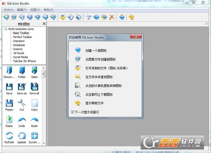Click the yellow open file toolbar icon
Image resolution: width=211 pixels, height=153 pixels.
coord(63,17)
